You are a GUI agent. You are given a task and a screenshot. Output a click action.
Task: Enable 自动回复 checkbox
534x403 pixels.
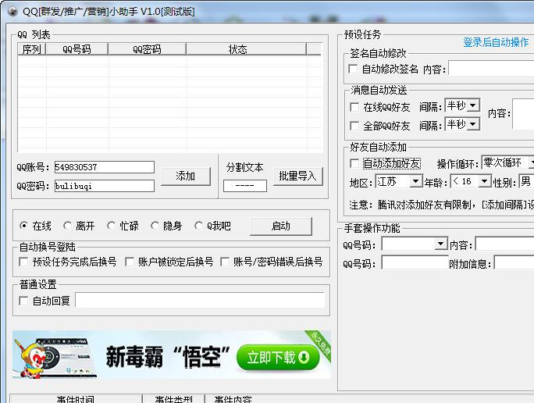coord(24,301)
